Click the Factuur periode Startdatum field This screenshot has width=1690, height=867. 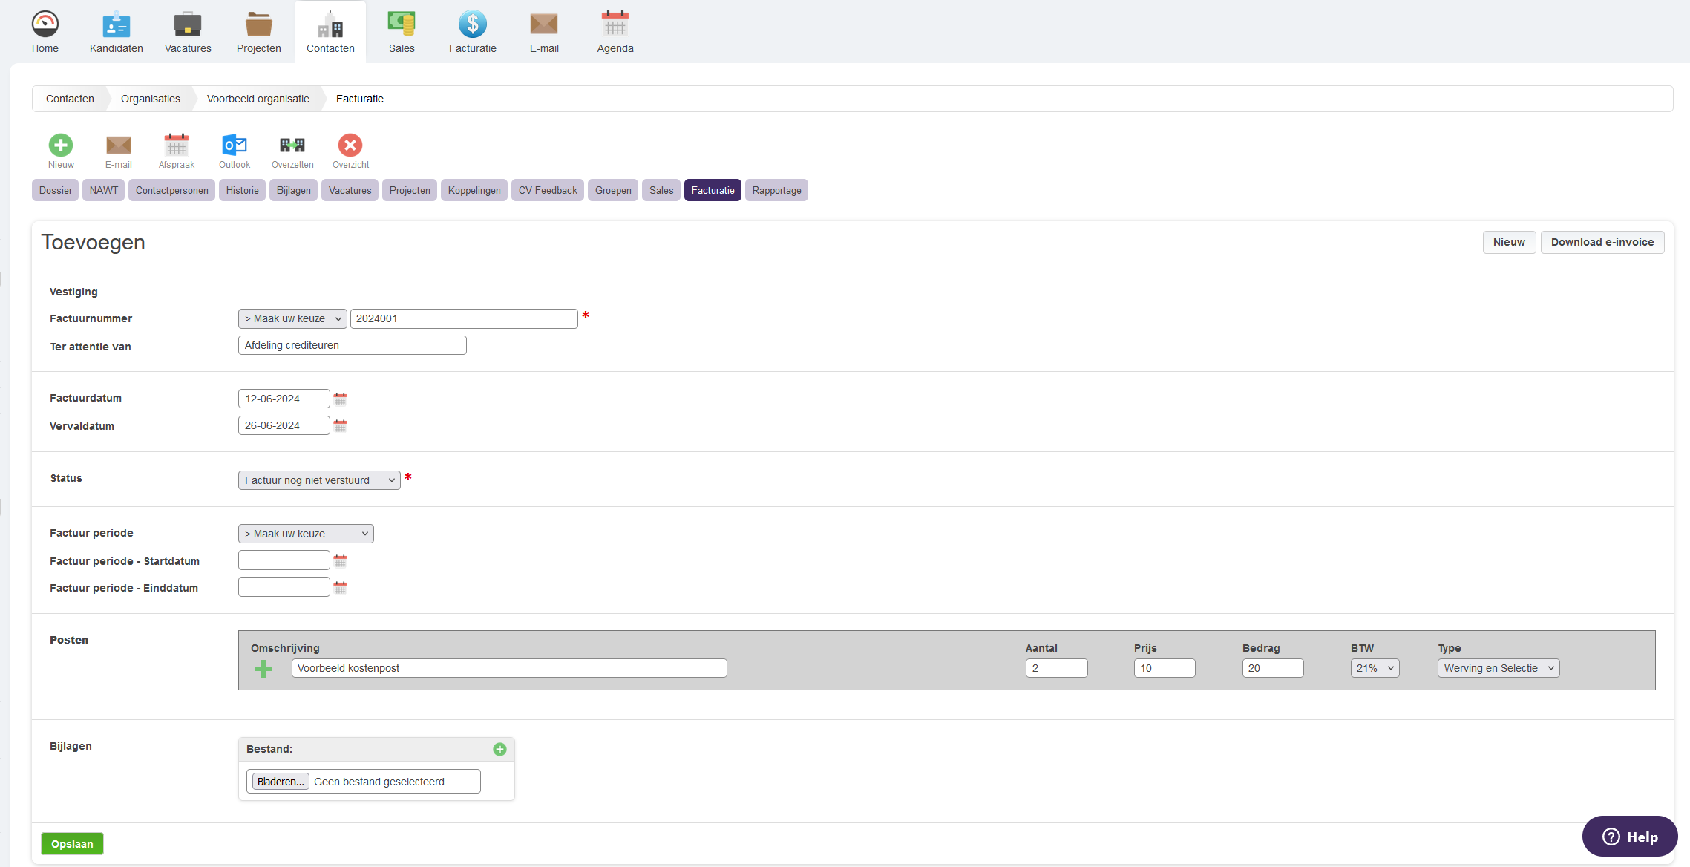[284, 560]
